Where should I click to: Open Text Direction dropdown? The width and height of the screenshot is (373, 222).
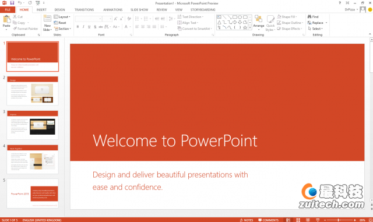coord(191,17)
